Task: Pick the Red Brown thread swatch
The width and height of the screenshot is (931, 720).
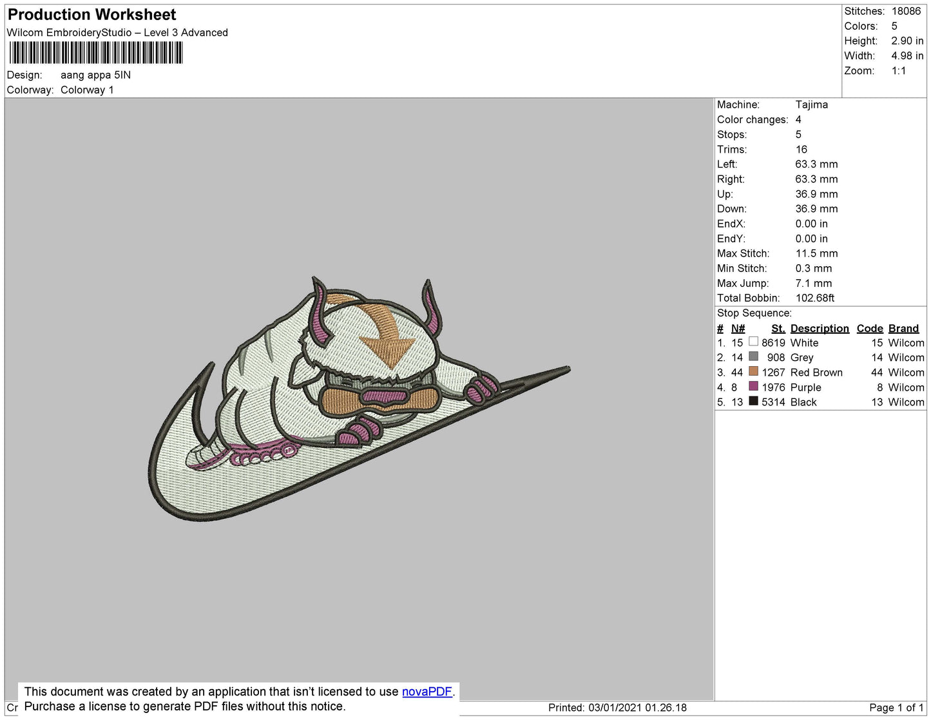Action: click(753, 371)
